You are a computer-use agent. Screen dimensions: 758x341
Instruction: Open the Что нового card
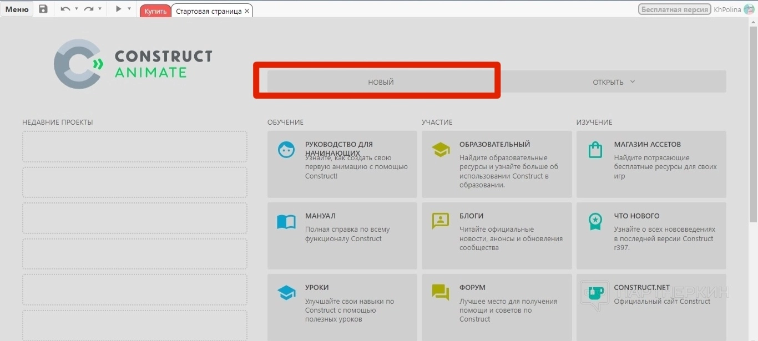coord(651,236)
